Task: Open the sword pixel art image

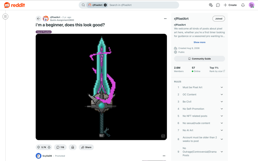Action: pyautogui.click(x=101, y=87)
